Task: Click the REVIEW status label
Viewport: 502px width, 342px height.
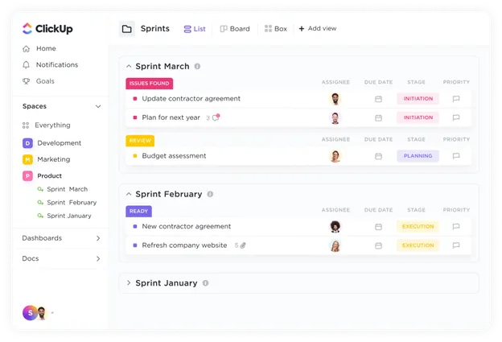Action: (140, 141)
